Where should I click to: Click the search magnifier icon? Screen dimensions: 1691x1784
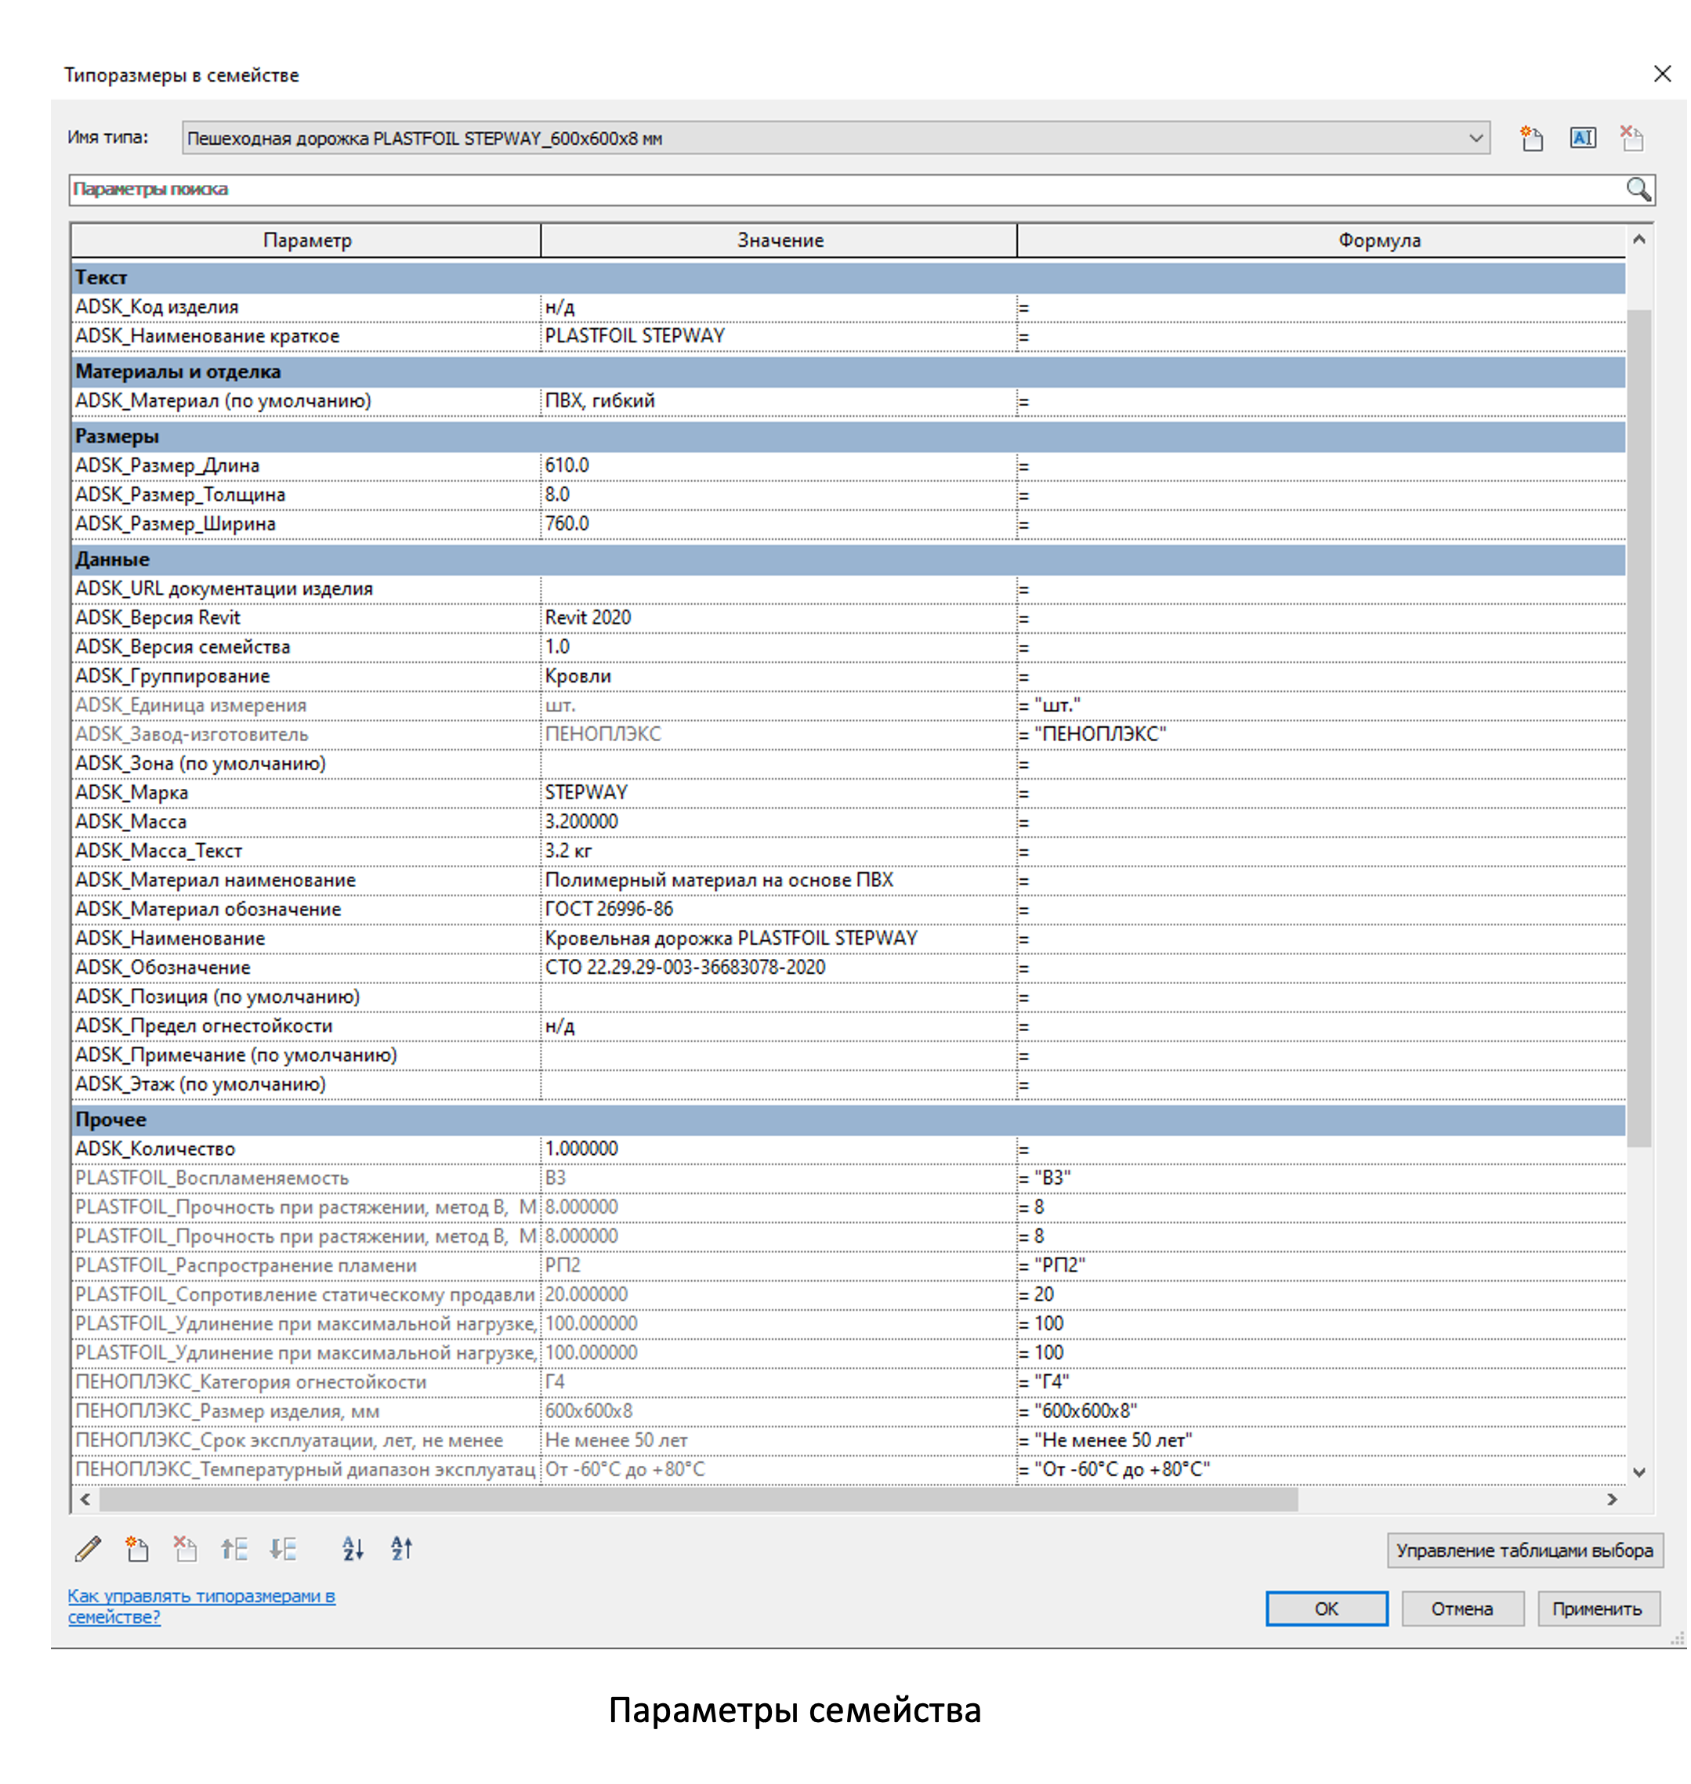click(1638, 190)
